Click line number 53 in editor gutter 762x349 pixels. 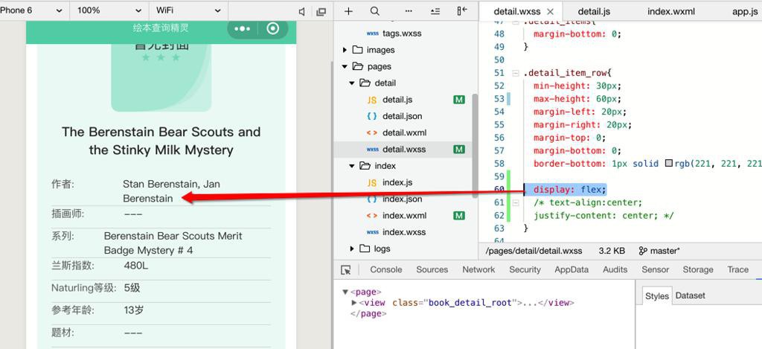pos(499,99)
